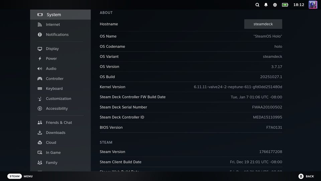
Task: Open Controller settings page
Action: pyautogui.click(x=61, y=78)
